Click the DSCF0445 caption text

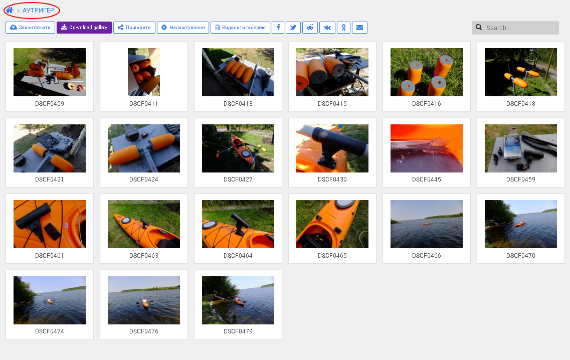point(427,179)
